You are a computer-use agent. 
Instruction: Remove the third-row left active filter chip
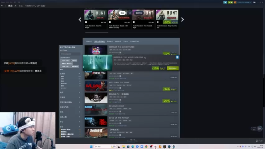tap(65, 67)
